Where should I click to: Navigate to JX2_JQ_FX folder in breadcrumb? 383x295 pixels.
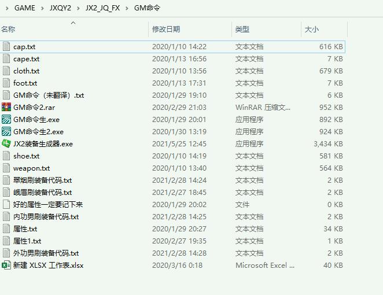coord(103,8)
